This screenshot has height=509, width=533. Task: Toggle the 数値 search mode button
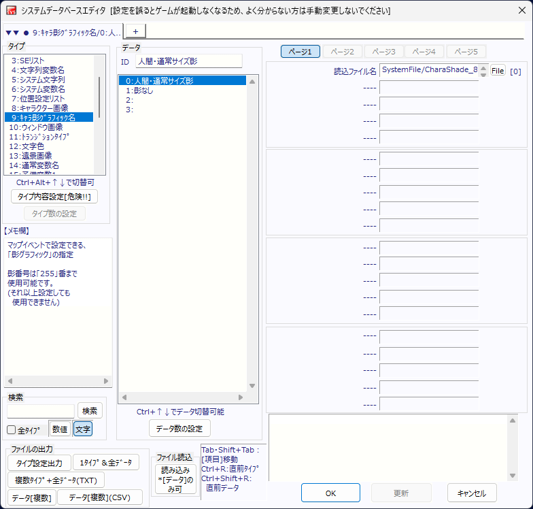coord(59,429)
